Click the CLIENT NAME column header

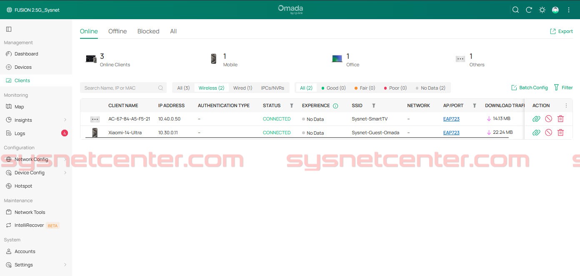[x=123, y=106]
